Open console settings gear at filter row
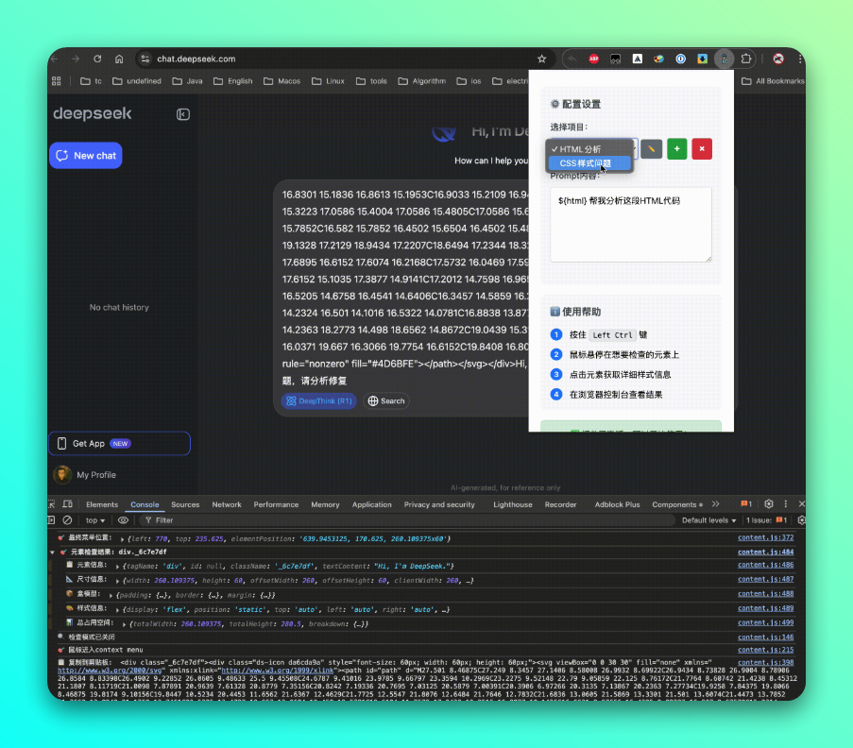 tap(801, 520)
